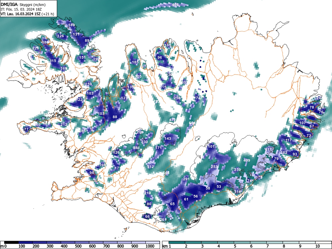Screen dimensions: 332x249
Task: Click visibility value 466 over the northern sea
Action: tap(175, 5)
